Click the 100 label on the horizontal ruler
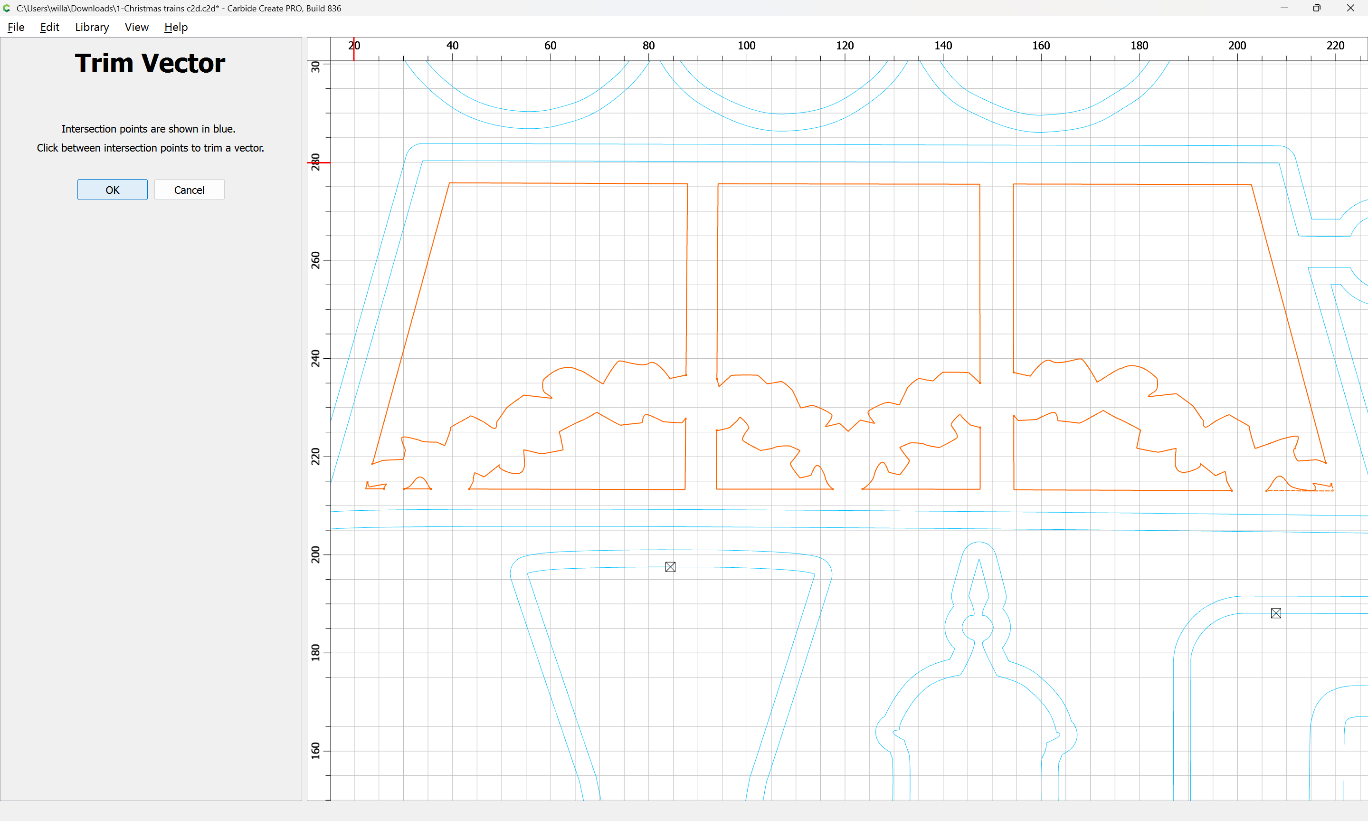The height and width of the screenshot is (821, 1368). tap(747, 45)
